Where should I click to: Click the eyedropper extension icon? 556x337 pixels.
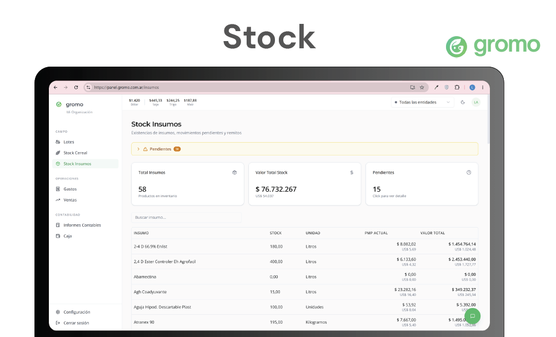tap(437, 87)
